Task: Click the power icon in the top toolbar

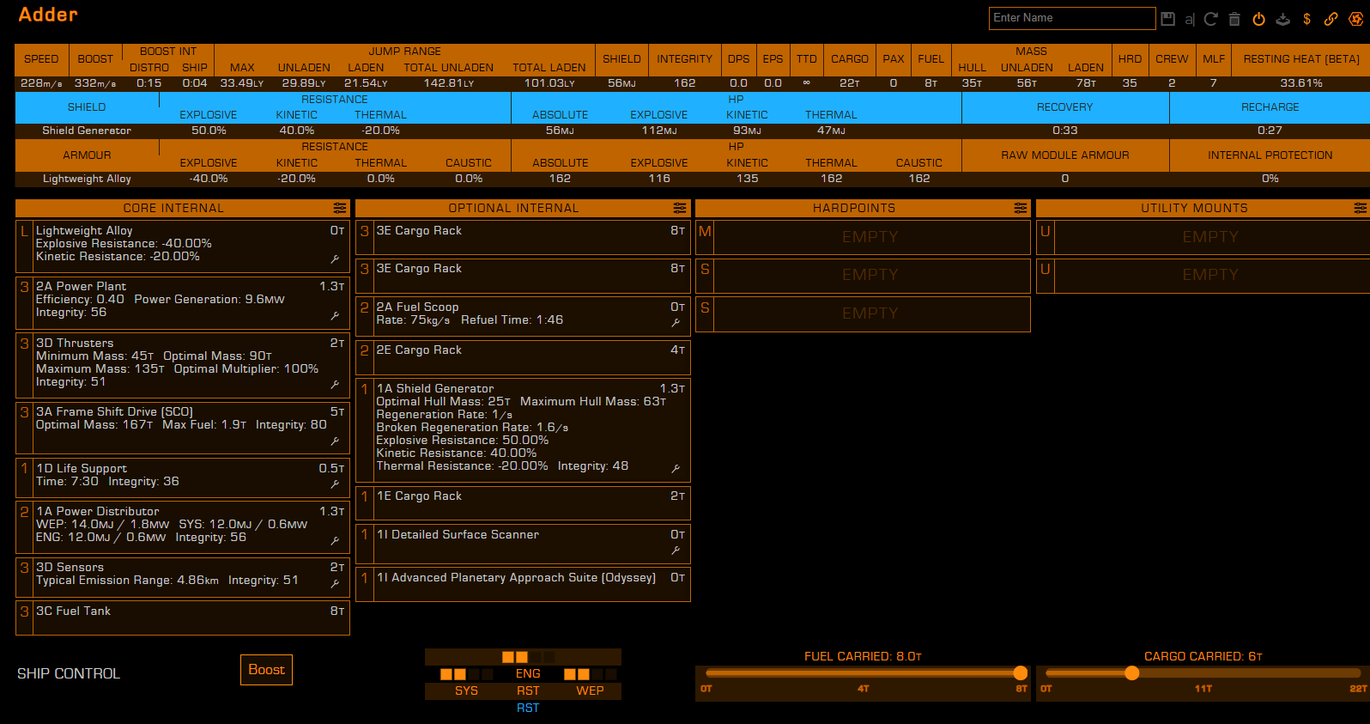Action: pos(1258,19)
